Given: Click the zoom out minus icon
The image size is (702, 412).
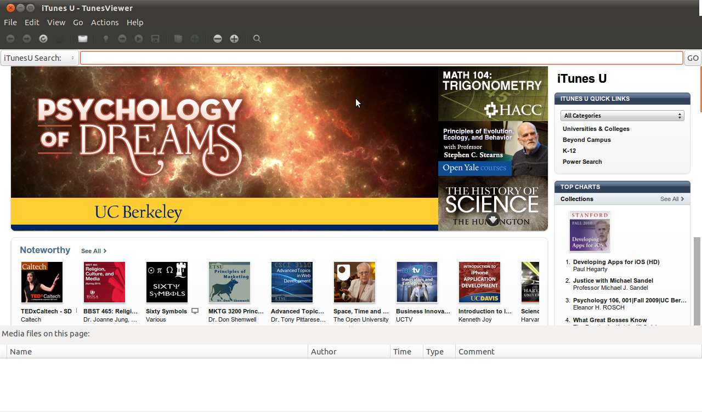Looking at the screenshot, I should [218, 39].
